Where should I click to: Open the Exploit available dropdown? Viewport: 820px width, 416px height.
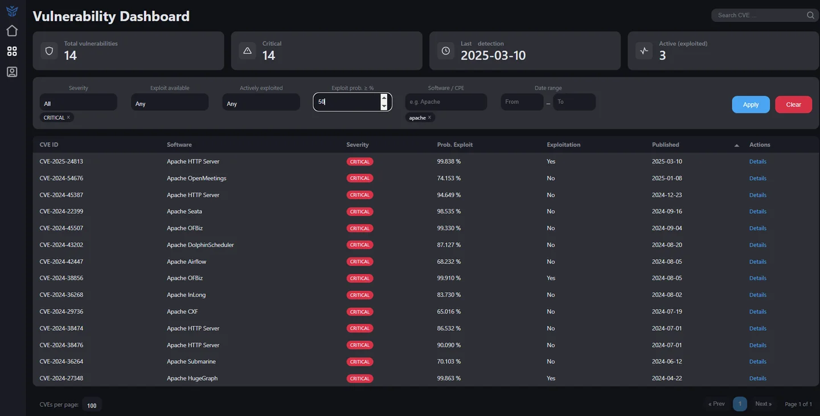[x=170, y=102]
